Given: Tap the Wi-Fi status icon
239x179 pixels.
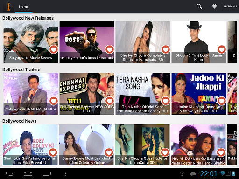Looking at the screenshot, I should pyautogui.click(x=223, y=173).
